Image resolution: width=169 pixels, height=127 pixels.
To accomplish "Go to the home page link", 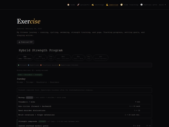I will (x=71, y=5).
